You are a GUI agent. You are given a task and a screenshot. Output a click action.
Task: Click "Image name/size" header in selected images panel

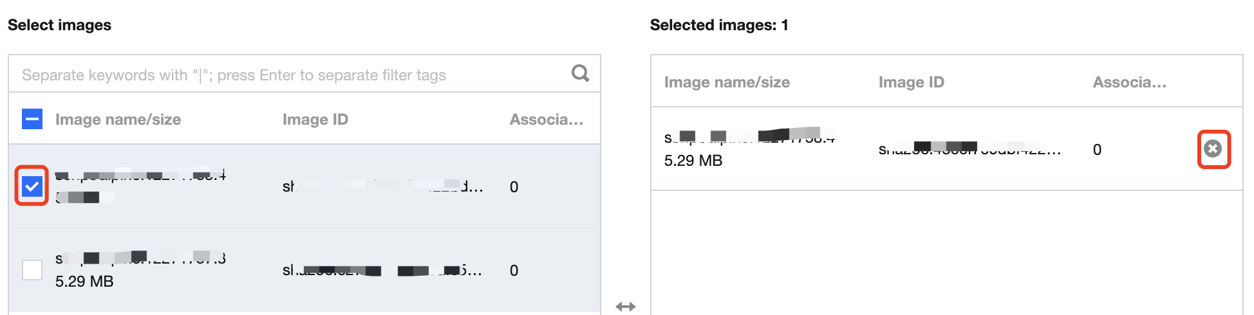tap(727, 82)
